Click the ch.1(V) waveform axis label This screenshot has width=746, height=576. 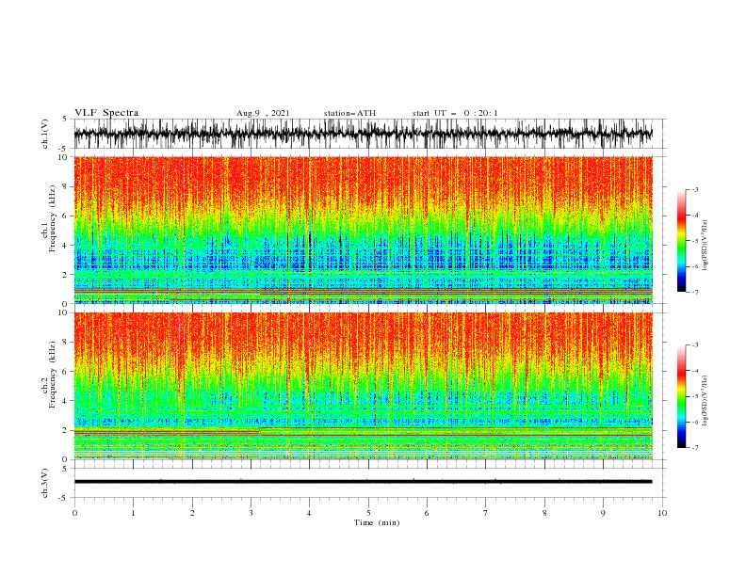click(45, 134)
